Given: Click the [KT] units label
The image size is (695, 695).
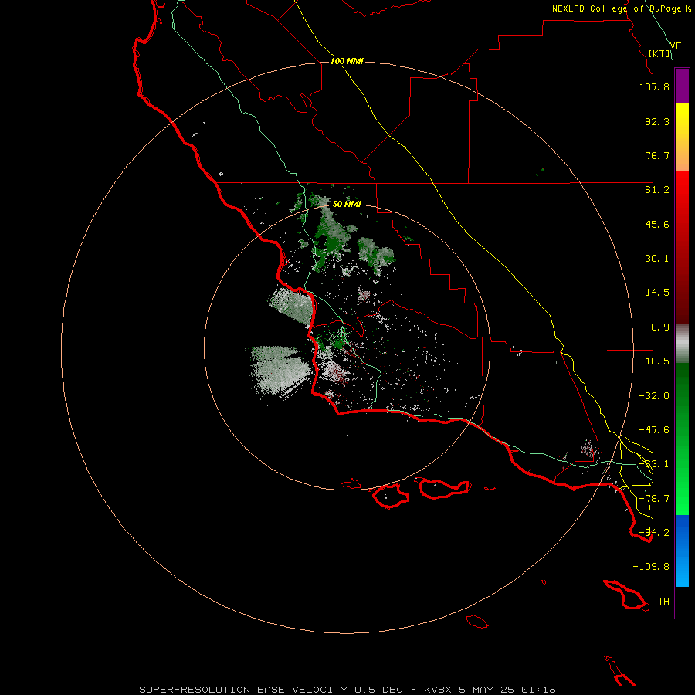Looking at the screenshot, I should pyautogui.click(x=659, y=53).
